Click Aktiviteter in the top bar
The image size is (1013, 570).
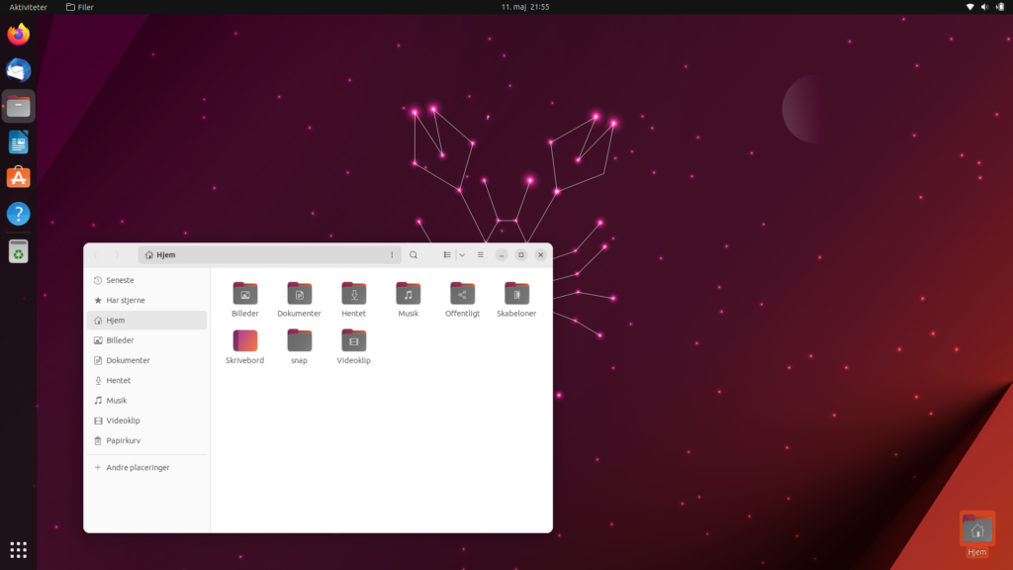(x=28, y=7)
